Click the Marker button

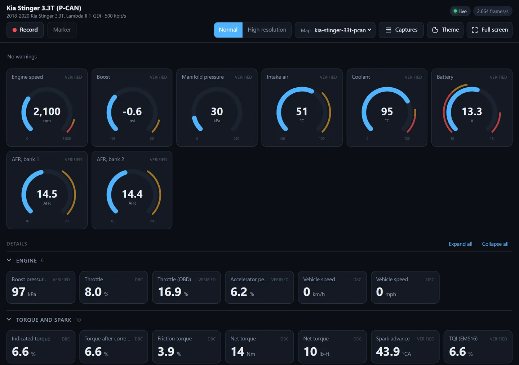[x=62, y=30]
